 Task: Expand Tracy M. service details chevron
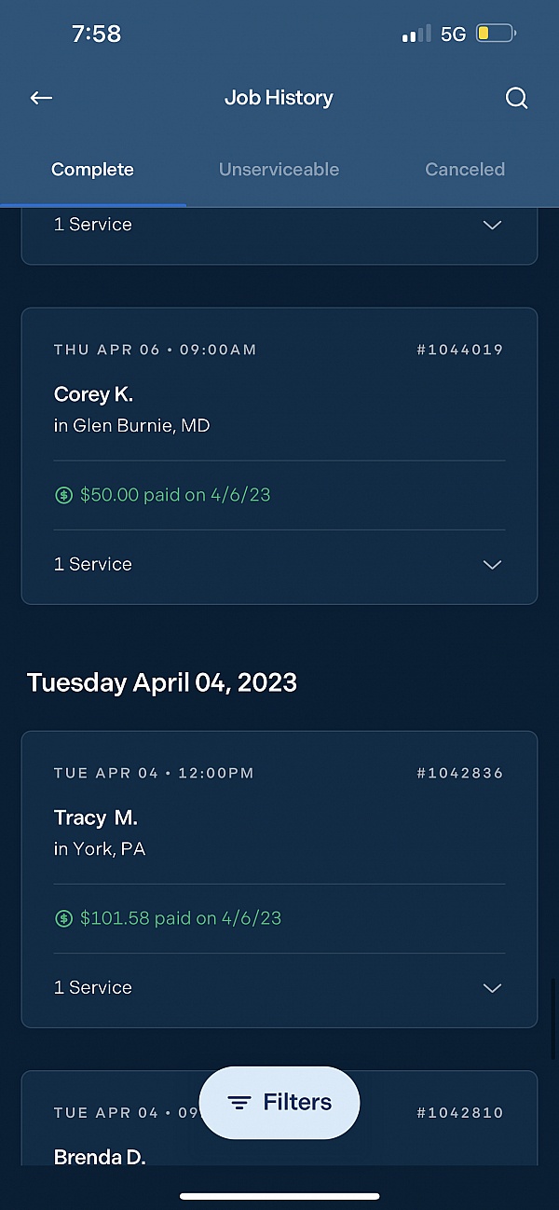point(492,988)
